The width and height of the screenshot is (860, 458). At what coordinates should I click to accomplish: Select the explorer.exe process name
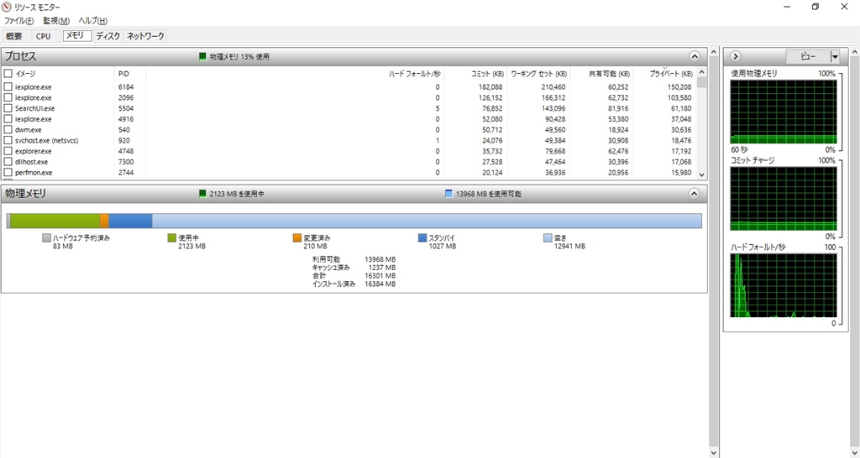pos(34,151)
